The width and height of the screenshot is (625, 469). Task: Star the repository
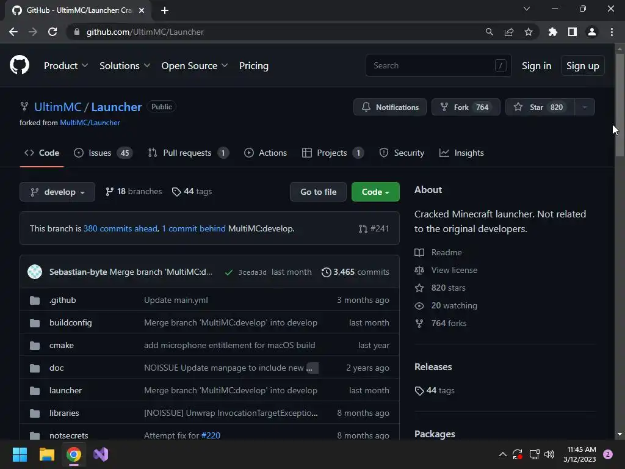pyautogui.click(x=540, y=107)
